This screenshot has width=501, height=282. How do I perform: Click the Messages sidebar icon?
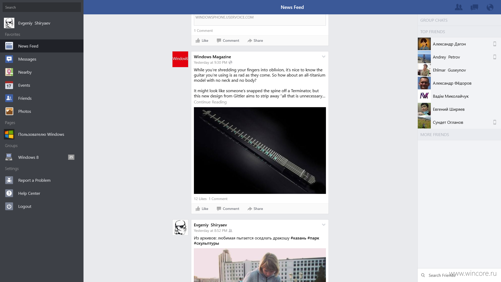[x=9, y=59]
